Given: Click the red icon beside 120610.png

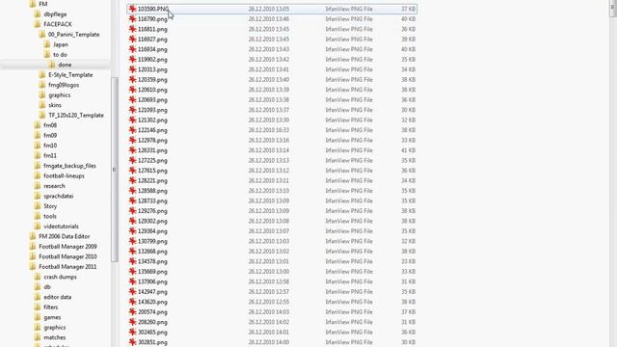Looking at the screenshot, I should [x=133, y=90].
